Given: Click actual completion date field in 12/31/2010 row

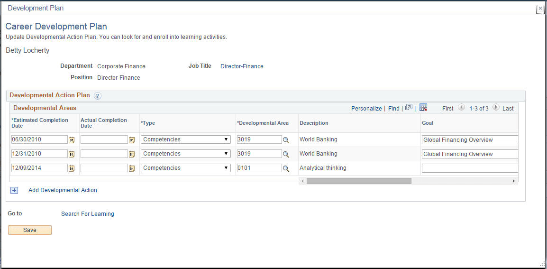Looking at the screenshot, I should pos(104,154).
